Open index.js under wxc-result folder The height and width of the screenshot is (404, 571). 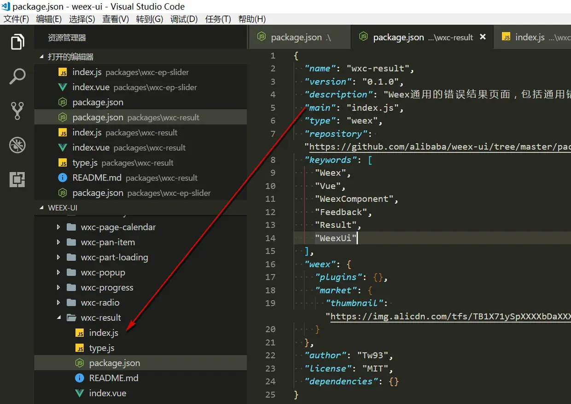pyautogui.click(x=140, y=333)
